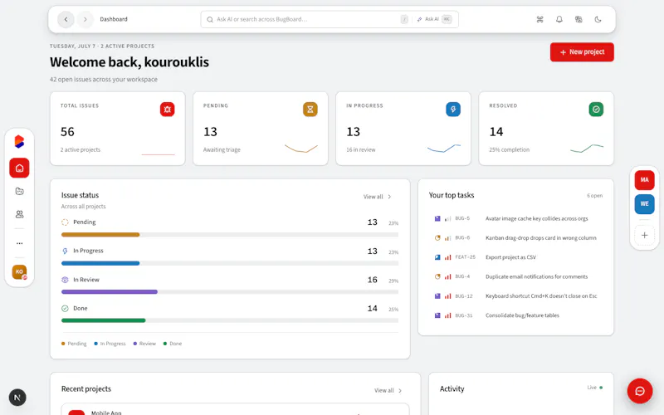Screen dimensions: 664x415
Task: Go forward with the right arrow button
Action: [85, 19]
